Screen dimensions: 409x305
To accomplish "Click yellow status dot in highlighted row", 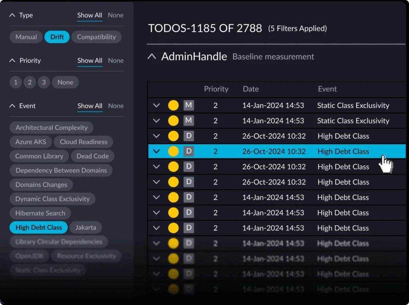I will tap(173, 152).
